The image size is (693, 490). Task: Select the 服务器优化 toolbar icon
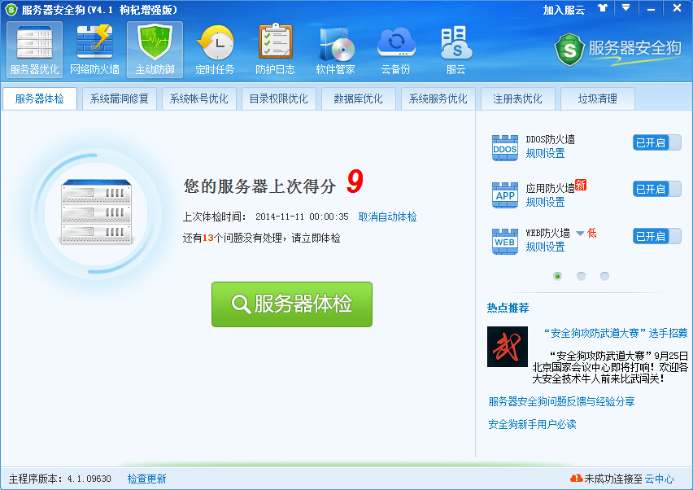click(x=33, y=47)
